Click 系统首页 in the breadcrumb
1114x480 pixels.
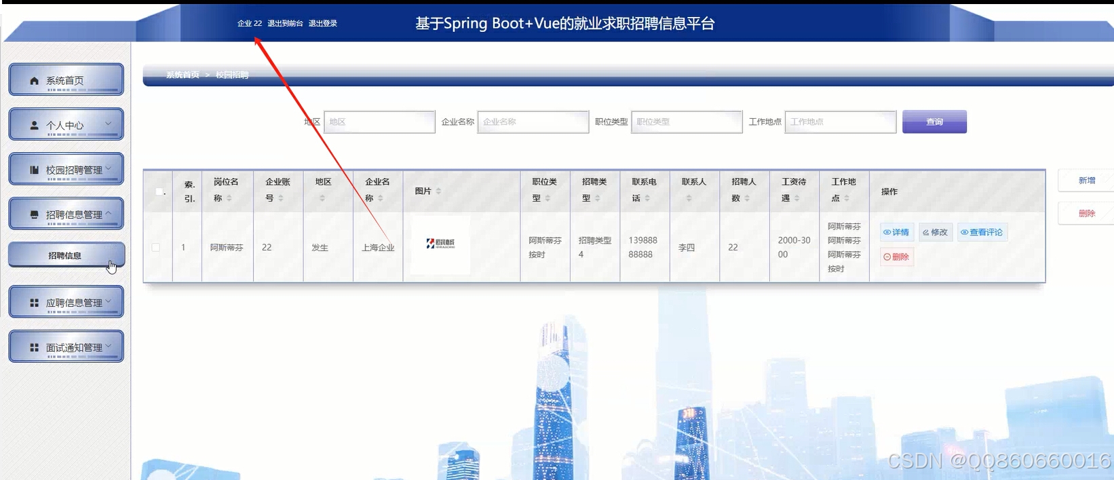pos(183,75)
